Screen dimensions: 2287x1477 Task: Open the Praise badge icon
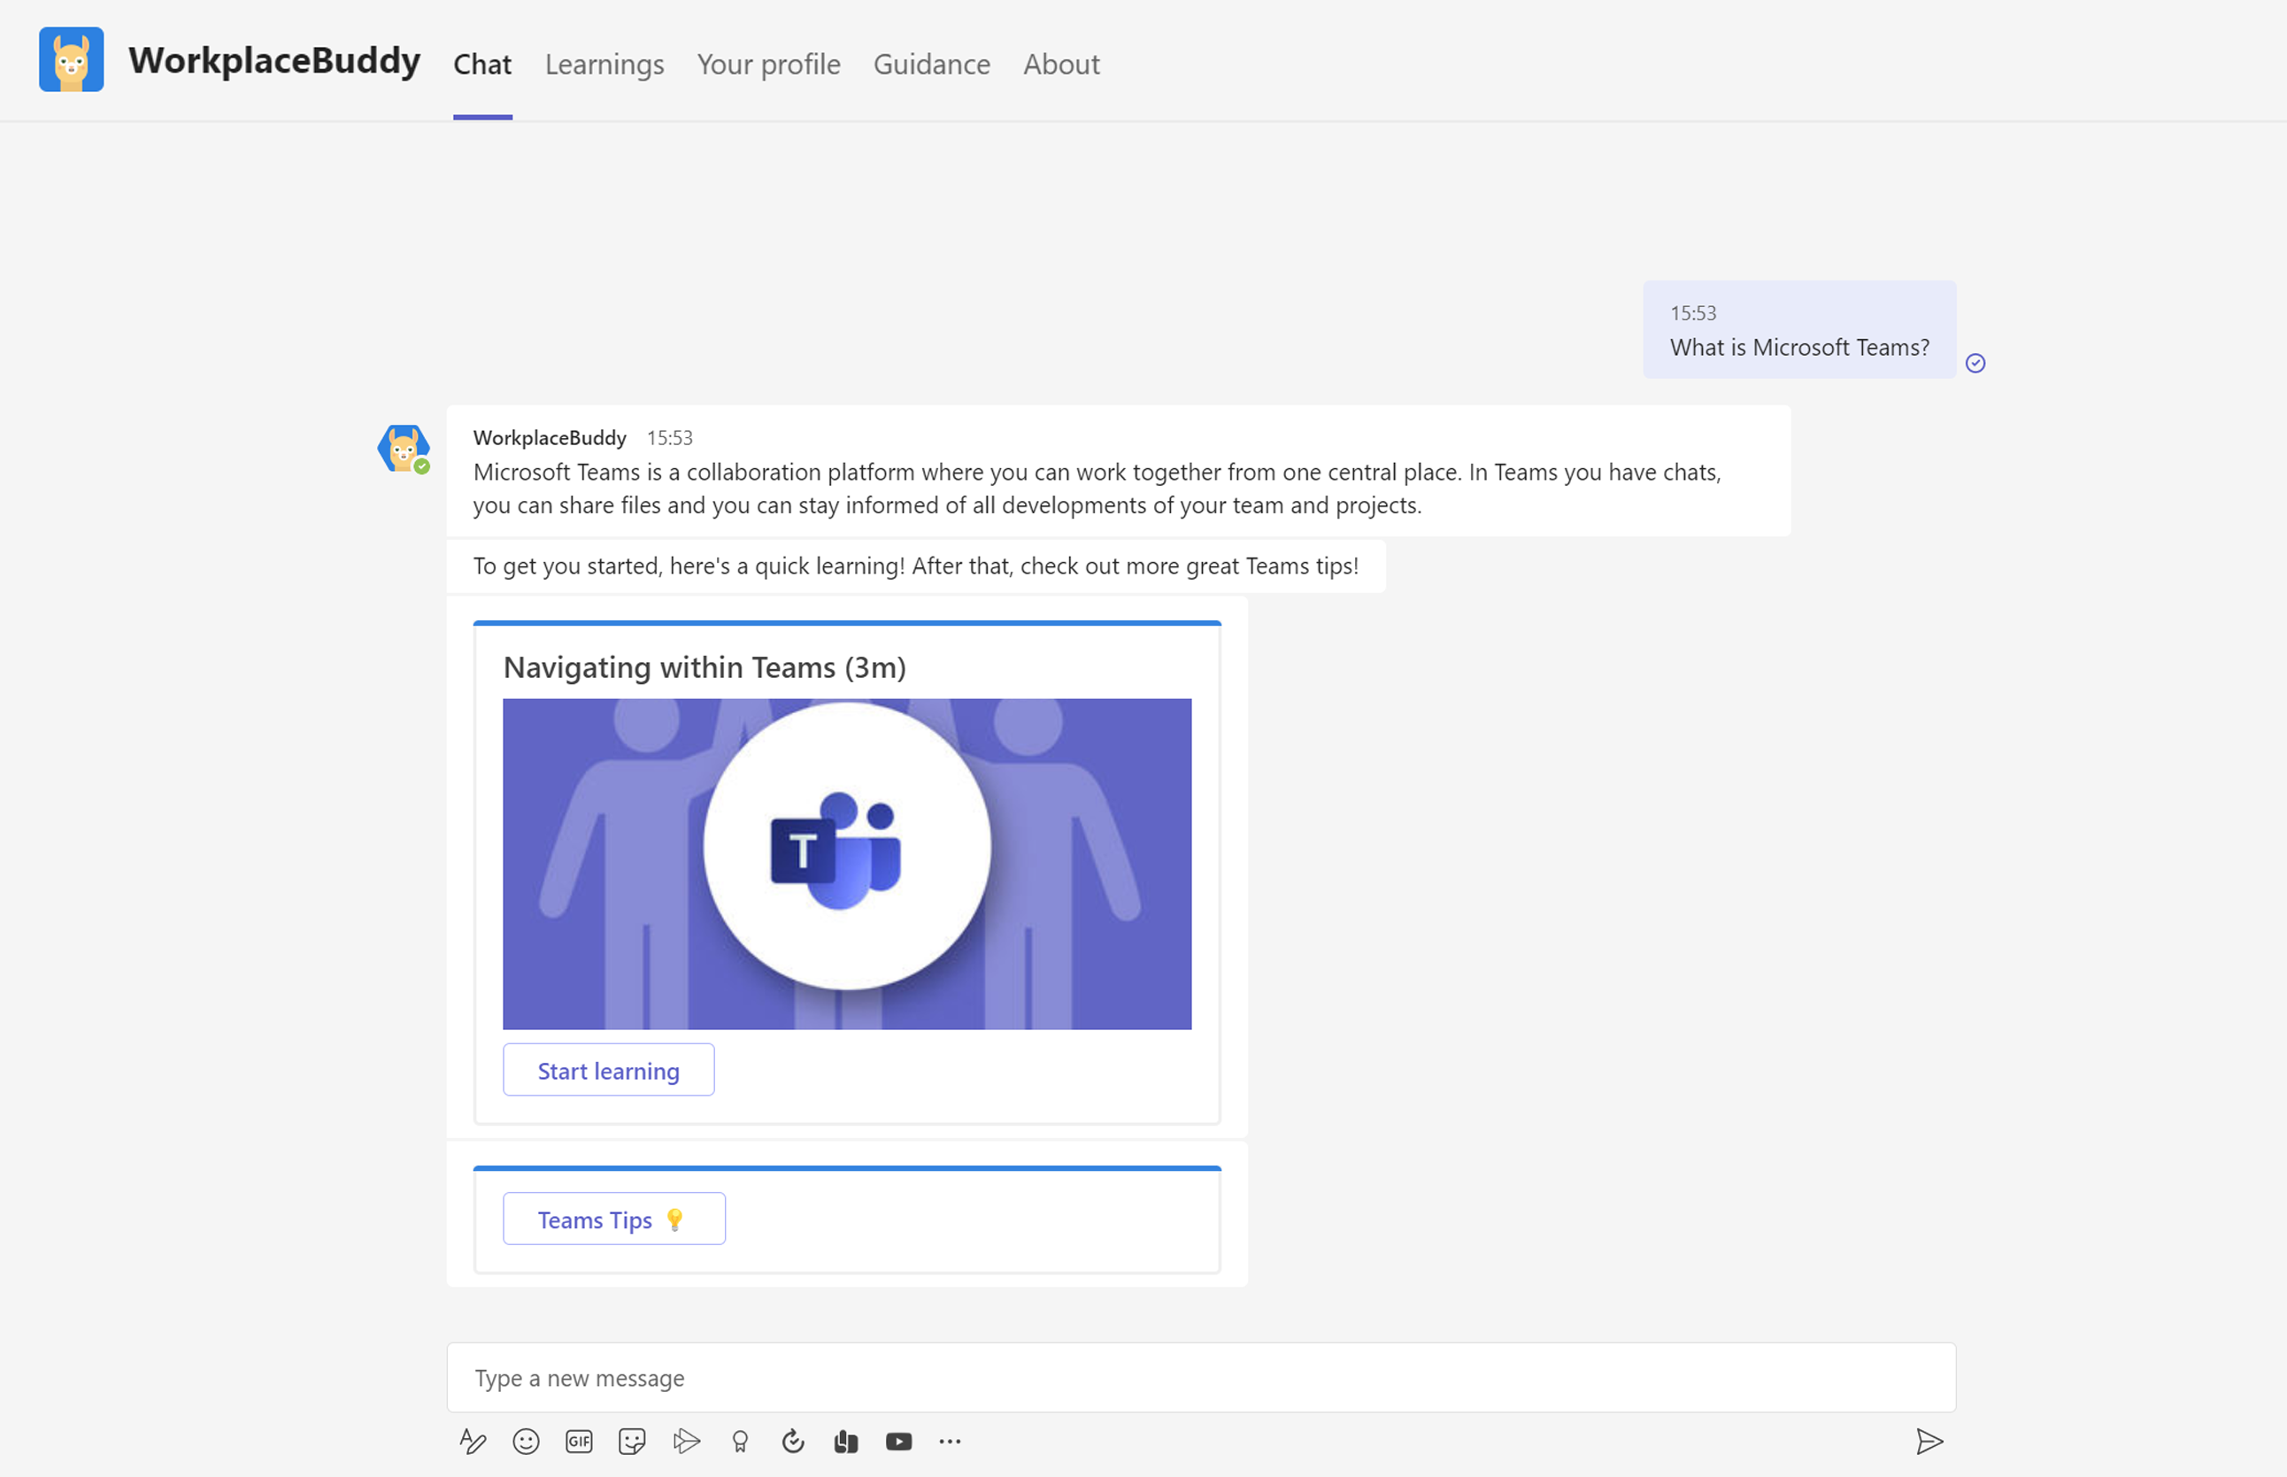pyautogui.click(x=739, y=1441)
